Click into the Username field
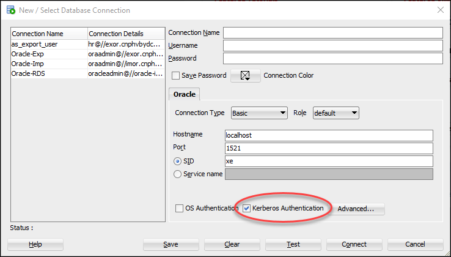 coord(332,45)
